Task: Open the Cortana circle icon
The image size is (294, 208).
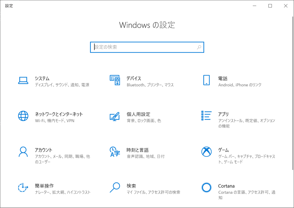Action: [x=206, y=187]
